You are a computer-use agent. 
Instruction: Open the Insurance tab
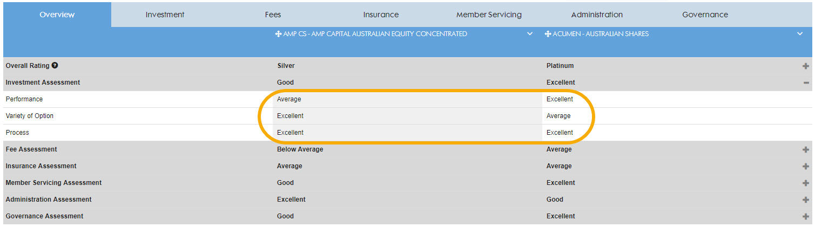pos(381,15)
